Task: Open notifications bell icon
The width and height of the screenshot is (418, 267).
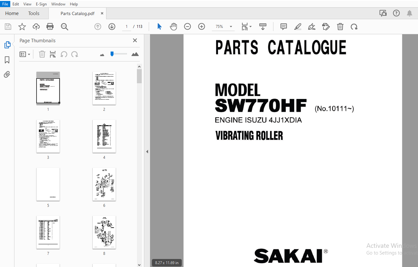Action: pyautogui.click(x=409, y=13)
